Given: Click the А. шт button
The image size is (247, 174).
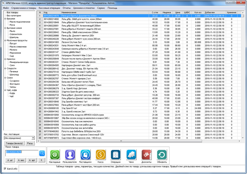Looking at the screenshot, I should (x=10, y=160).
